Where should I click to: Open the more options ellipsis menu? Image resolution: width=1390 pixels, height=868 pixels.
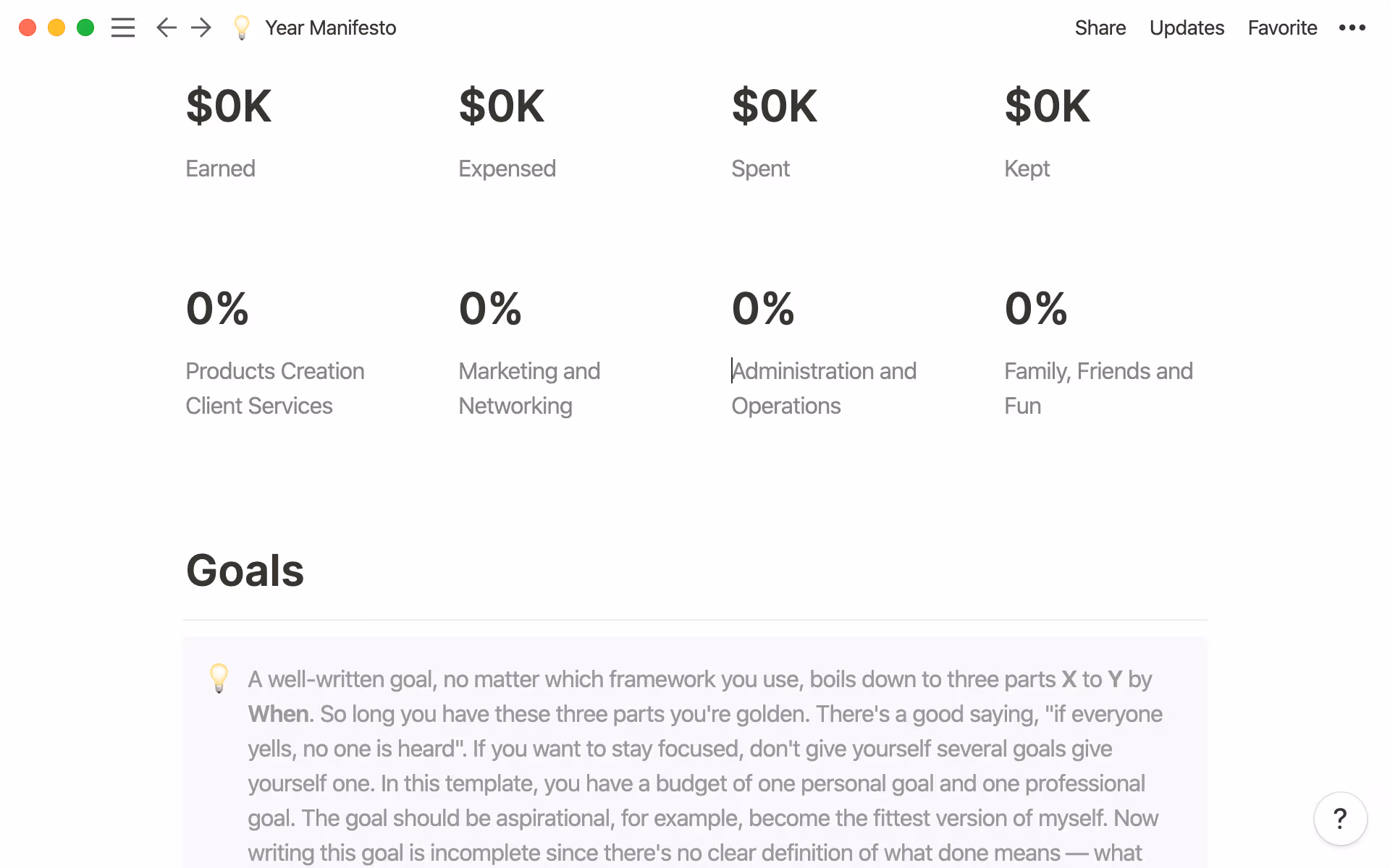coord(1352,27)
